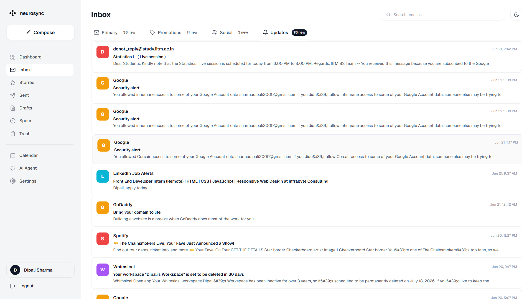Viewport: 532px width, 299px height.
Task: Click the W avatar for Whimsical
Action: 103,270
